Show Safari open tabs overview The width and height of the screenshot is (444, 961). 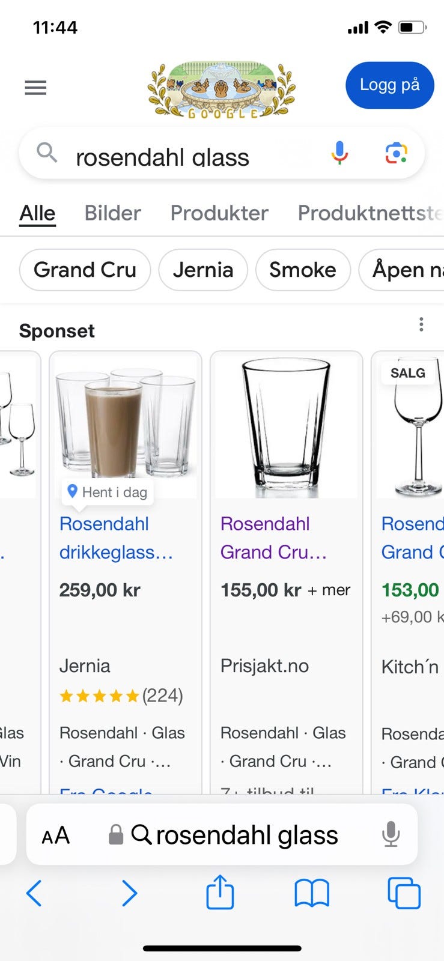point(404,893)
